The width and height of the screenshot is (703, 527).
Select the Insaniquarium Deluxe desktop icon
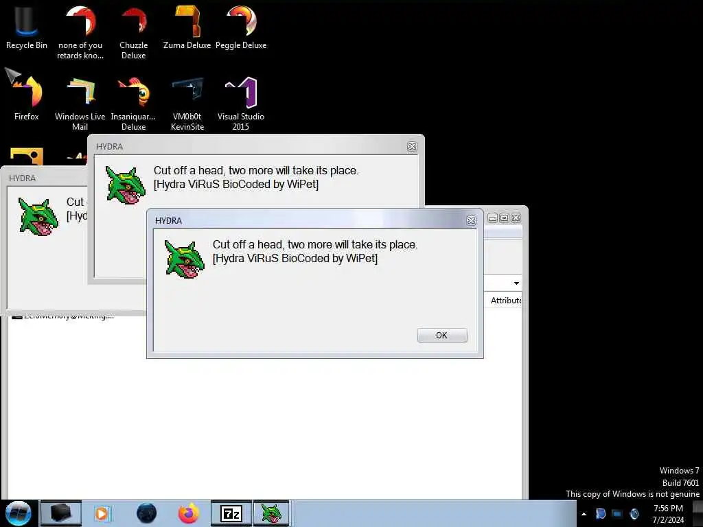[134, 104]
